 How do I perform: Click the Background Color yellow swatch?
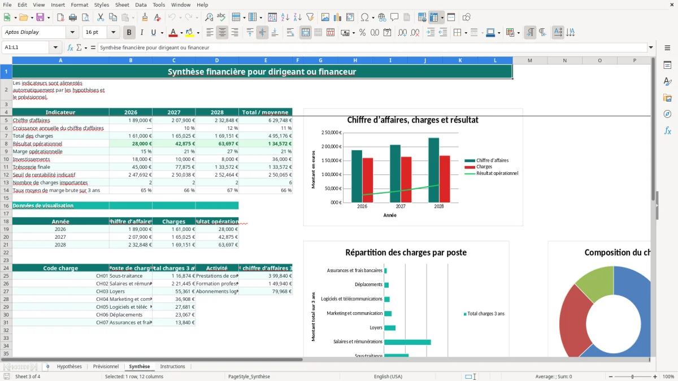coord(189,33)
